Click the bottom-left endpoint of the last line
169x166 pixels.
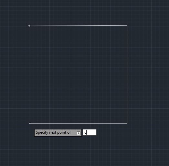29,123
